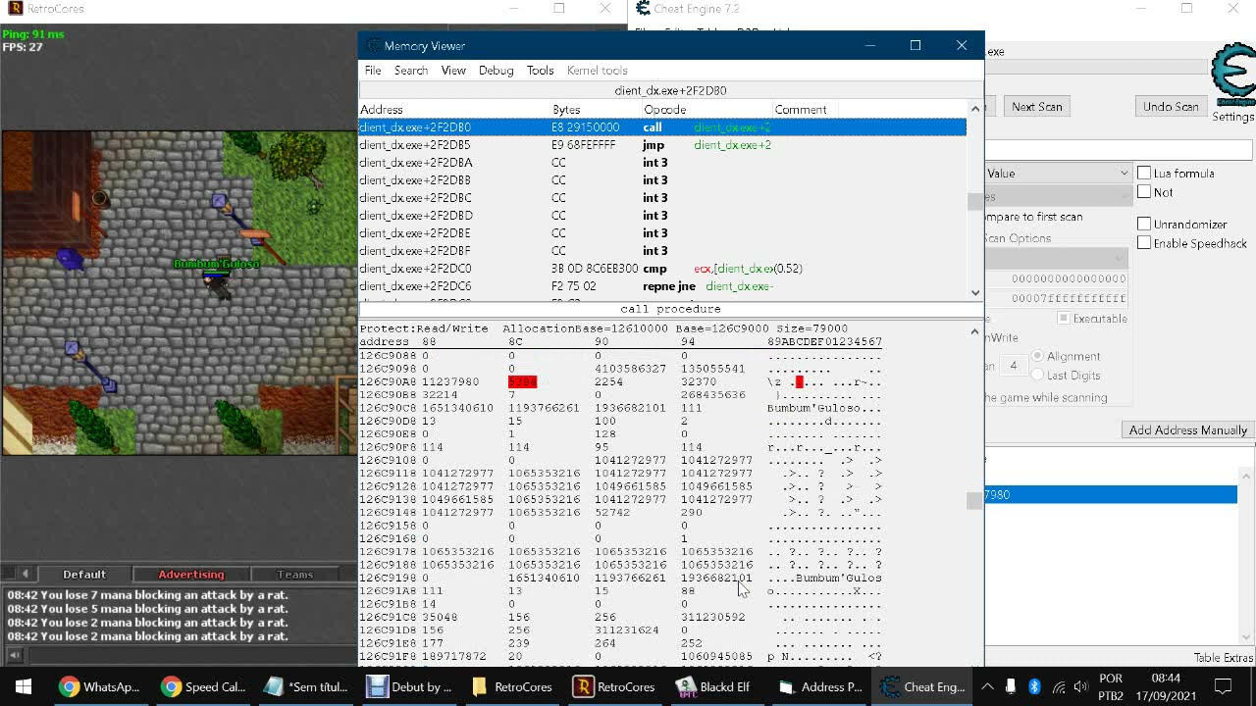Image resolution: width=1256 pixels, height=706 pixels.
Task: Click the scan value input field
Action: point(1119,149)
